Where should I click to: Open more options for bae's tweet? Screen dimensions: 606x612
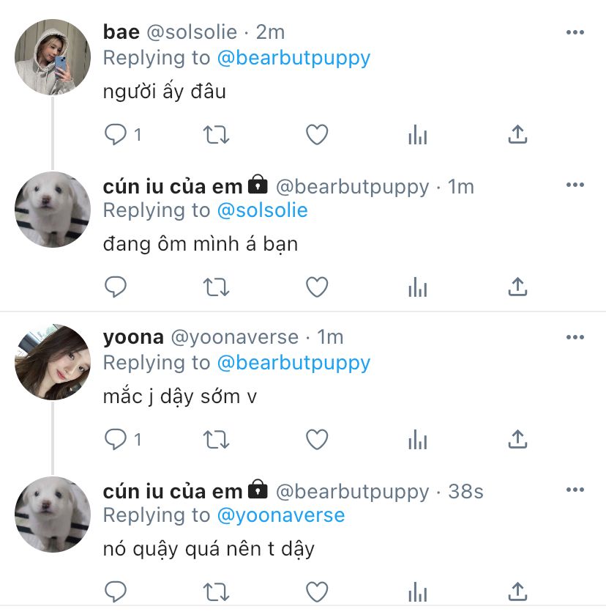575,32
